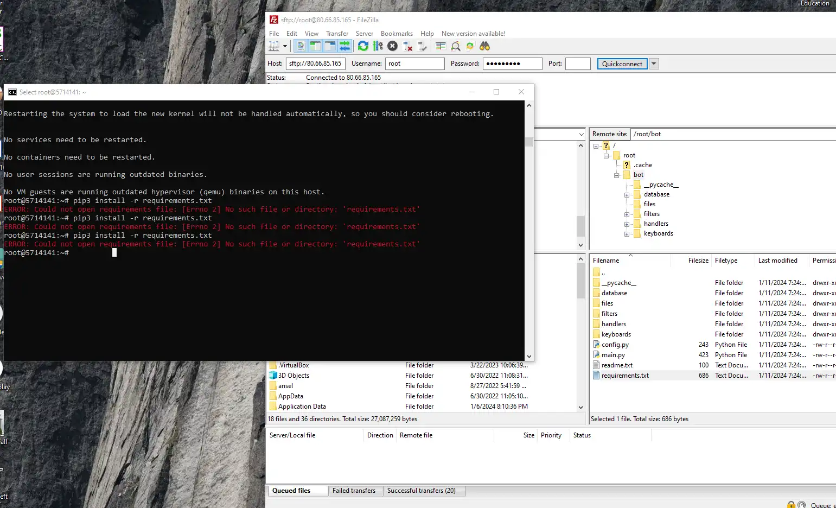
Task: Toggle directory comparison magnifier icon
Action: pyautogui.click(x=456, y=47)
